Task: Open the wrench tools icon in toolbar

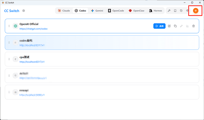Action: pyautogui.click(x=169, y=11)
